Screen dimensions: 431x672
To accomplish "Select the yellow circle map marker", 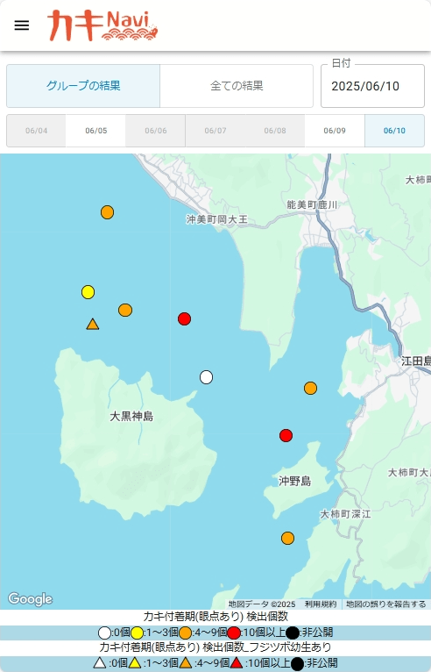I will coord(88,292).
